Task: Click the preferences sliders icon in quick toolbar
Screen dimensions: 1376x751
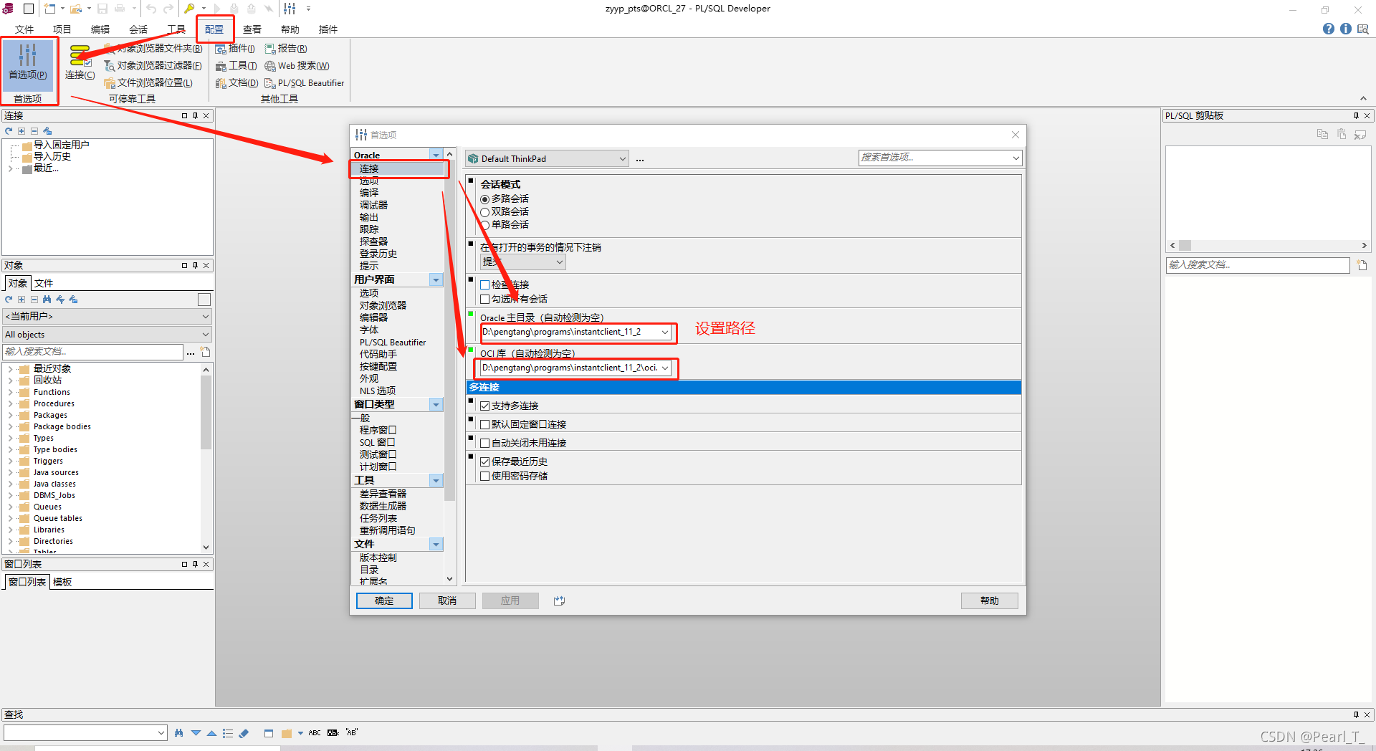Action: click(290, 9)
